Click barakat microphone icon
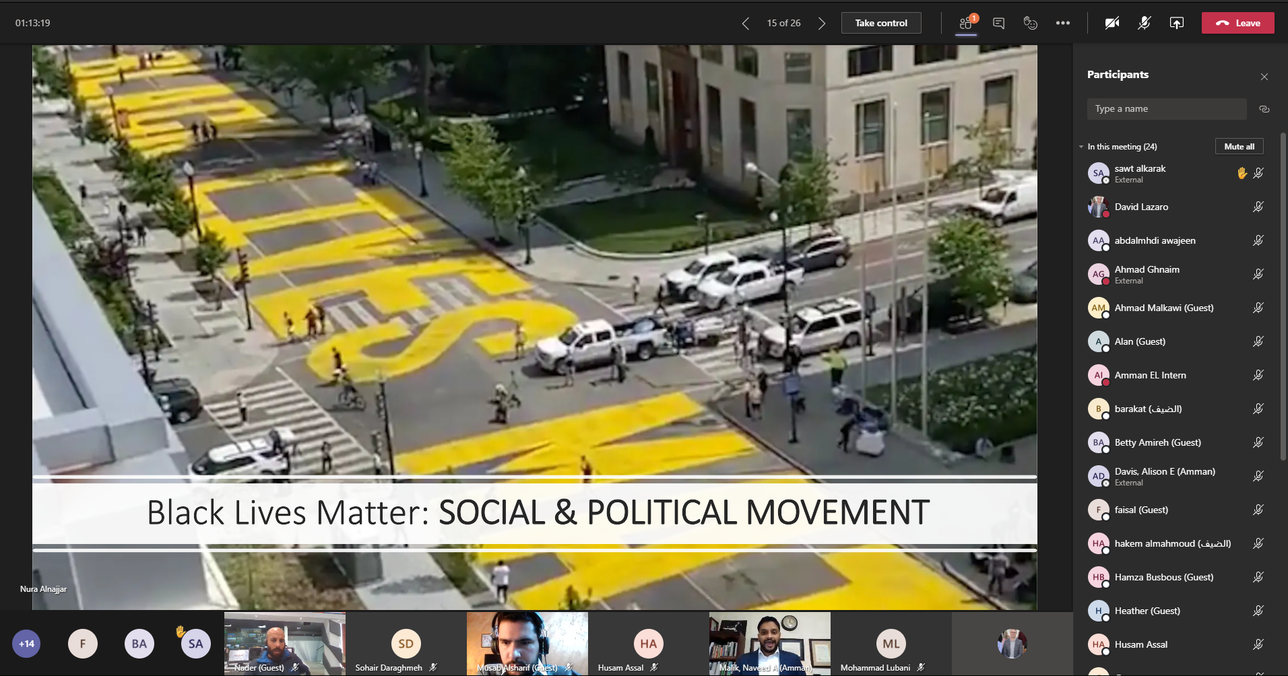This screenshot has height=676, width=1288. click(x=1258, y=409)
